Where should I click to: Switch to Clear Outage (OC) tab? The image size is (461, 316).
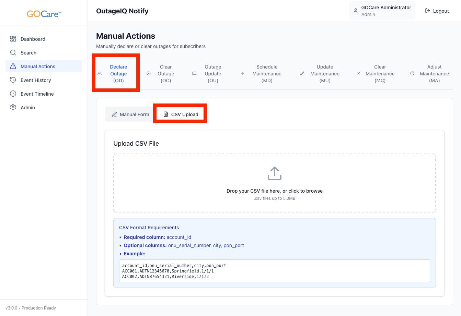pos(165,74)
